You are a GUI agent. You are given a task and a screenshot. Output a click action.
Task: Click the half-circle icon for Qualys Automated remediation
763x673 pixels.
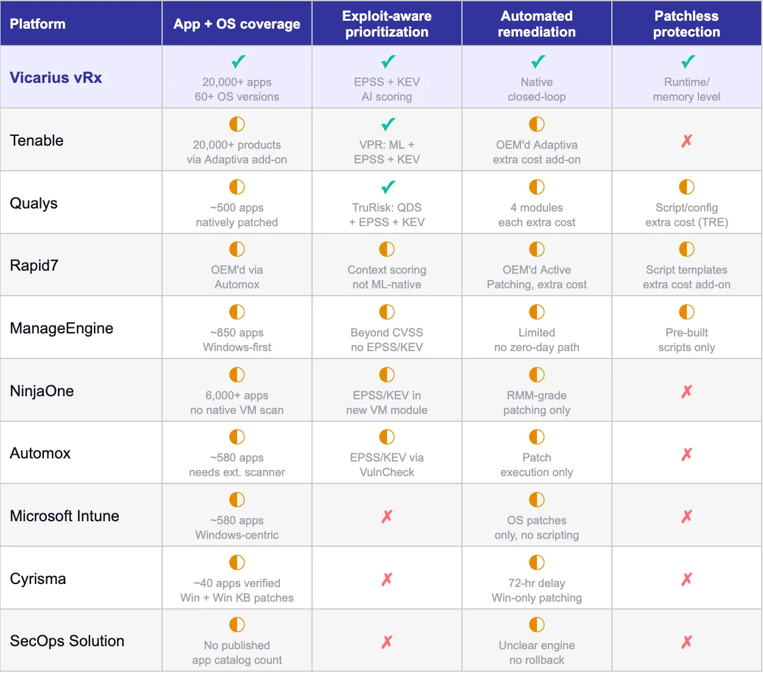(537, 187)
